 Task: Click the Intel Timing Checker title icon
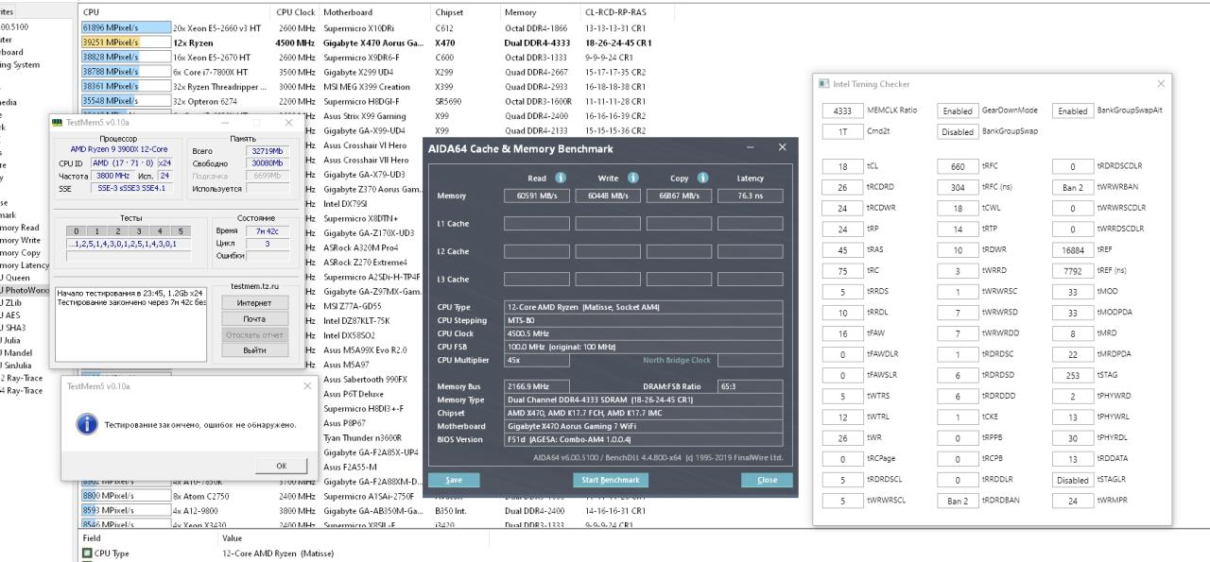pos(823,83)
